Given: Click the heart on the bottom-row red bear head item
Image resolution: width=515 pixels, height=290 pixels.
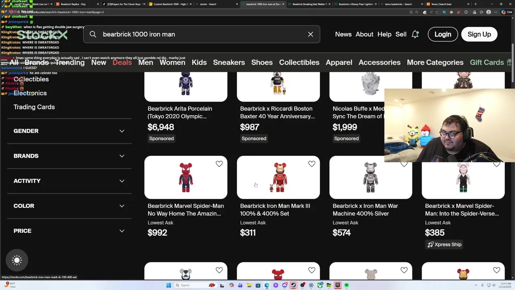Looking at the screenshot, I should 312,270.
